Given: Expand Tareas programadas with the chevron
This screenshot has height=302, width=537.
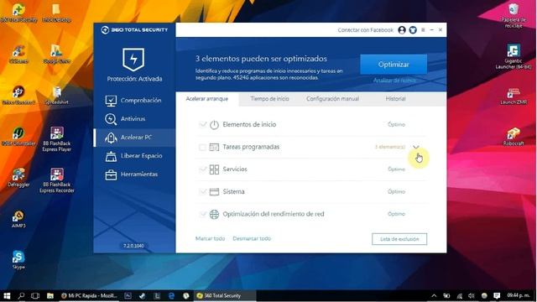Looking at the screenshot, I should [x=416, y=147].
